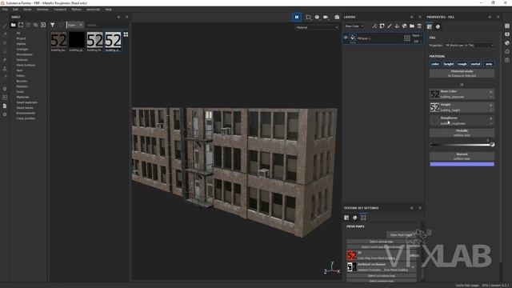The width and height of the screenshot is (512, 288).
Task: Click the add paint layer icon in Layers
Action: click(x=390, y=26)
